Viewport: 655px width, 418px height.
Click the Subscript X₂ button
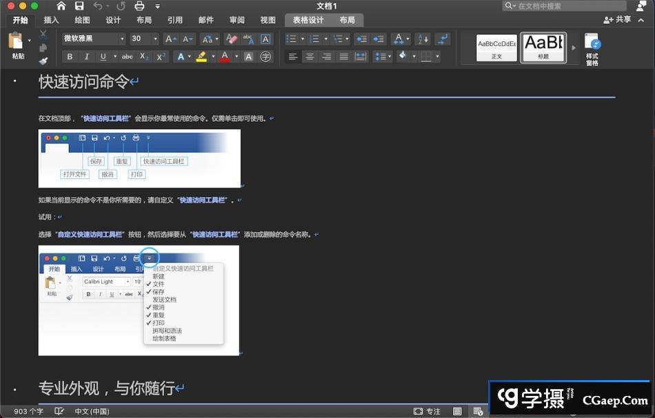pos(144,56)
